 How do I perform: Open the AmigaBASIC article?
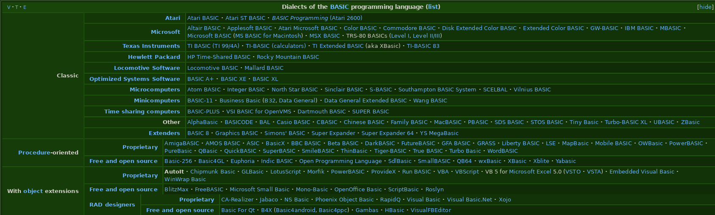coord(182,143)
